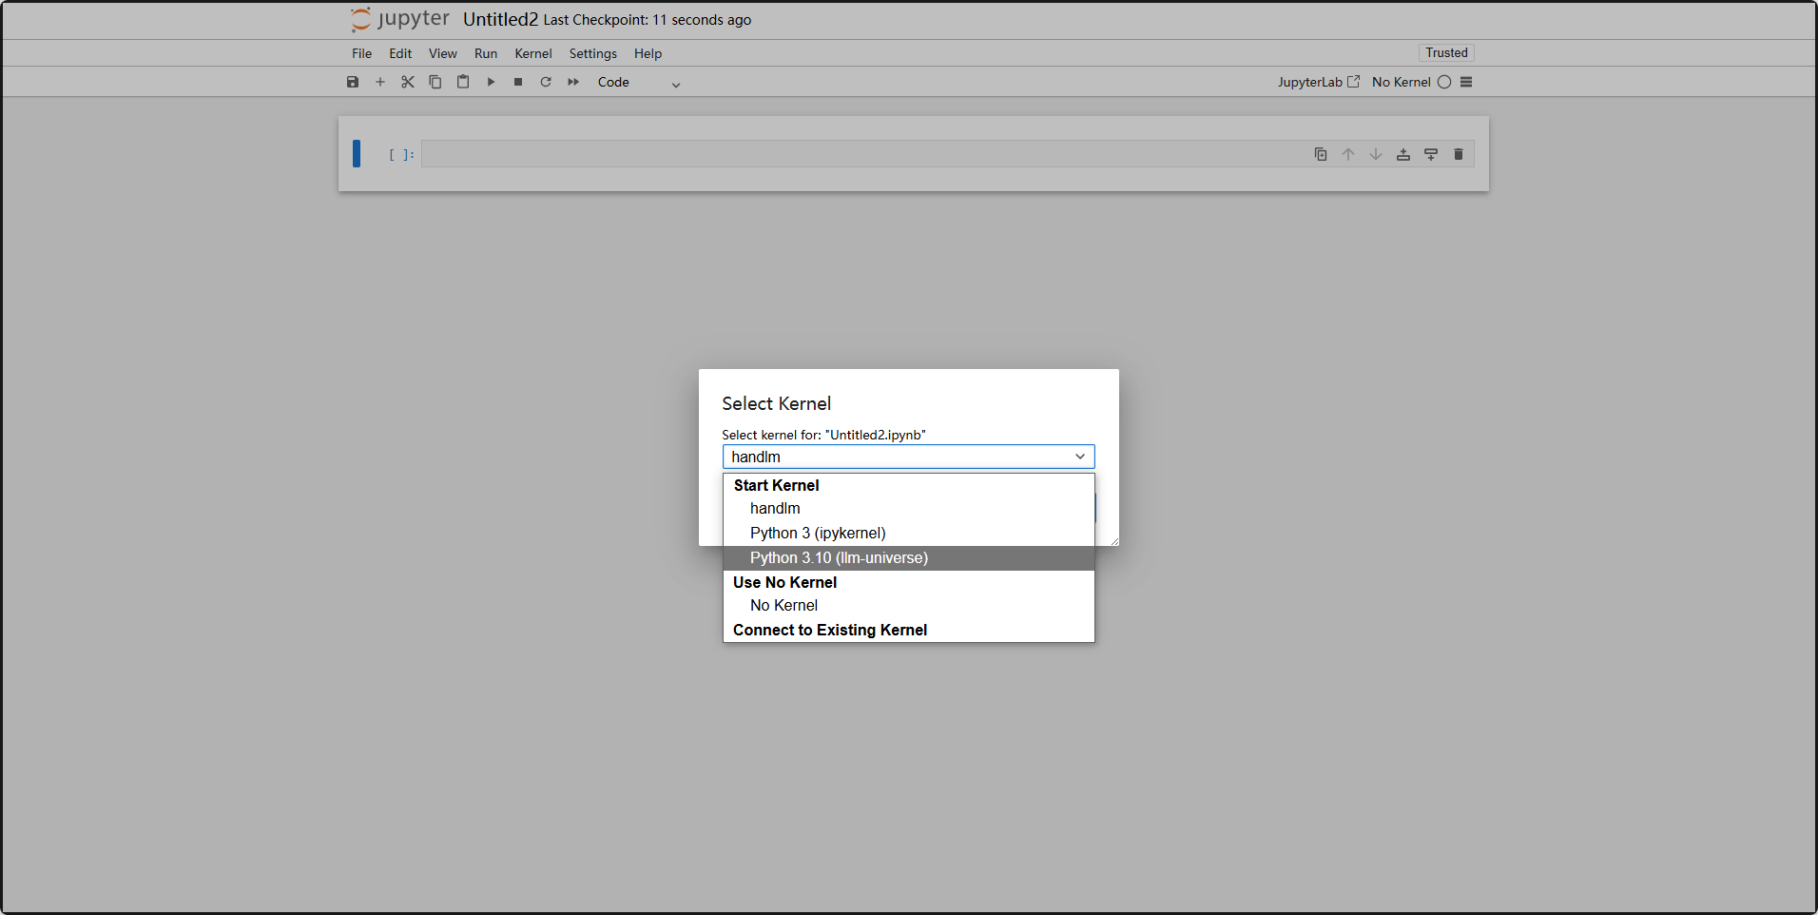Click the blue cell collapser bar
1818x915 pixels.
[x=357, y=153]
